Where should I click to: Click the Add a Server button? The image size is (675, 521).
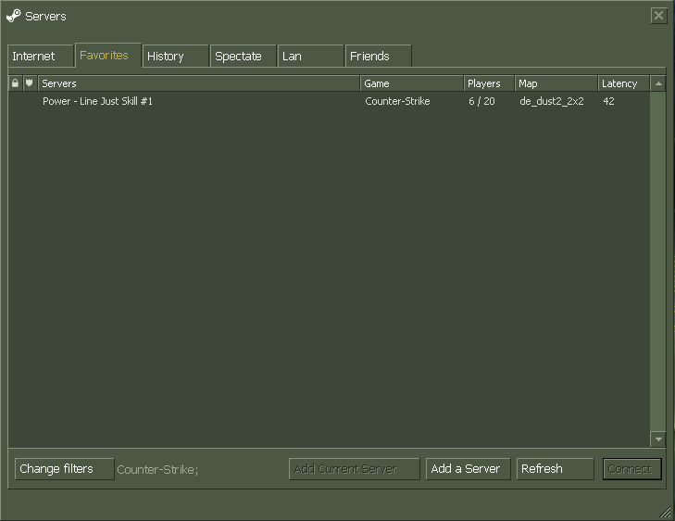[x=468, y=469]
